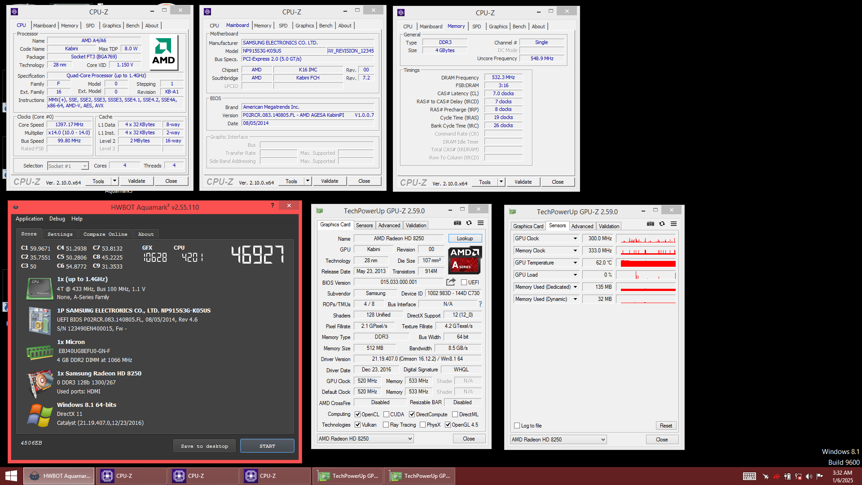Expand GPU Load sensor dropdown
The image size is (862, 485).
click(575, 275)
